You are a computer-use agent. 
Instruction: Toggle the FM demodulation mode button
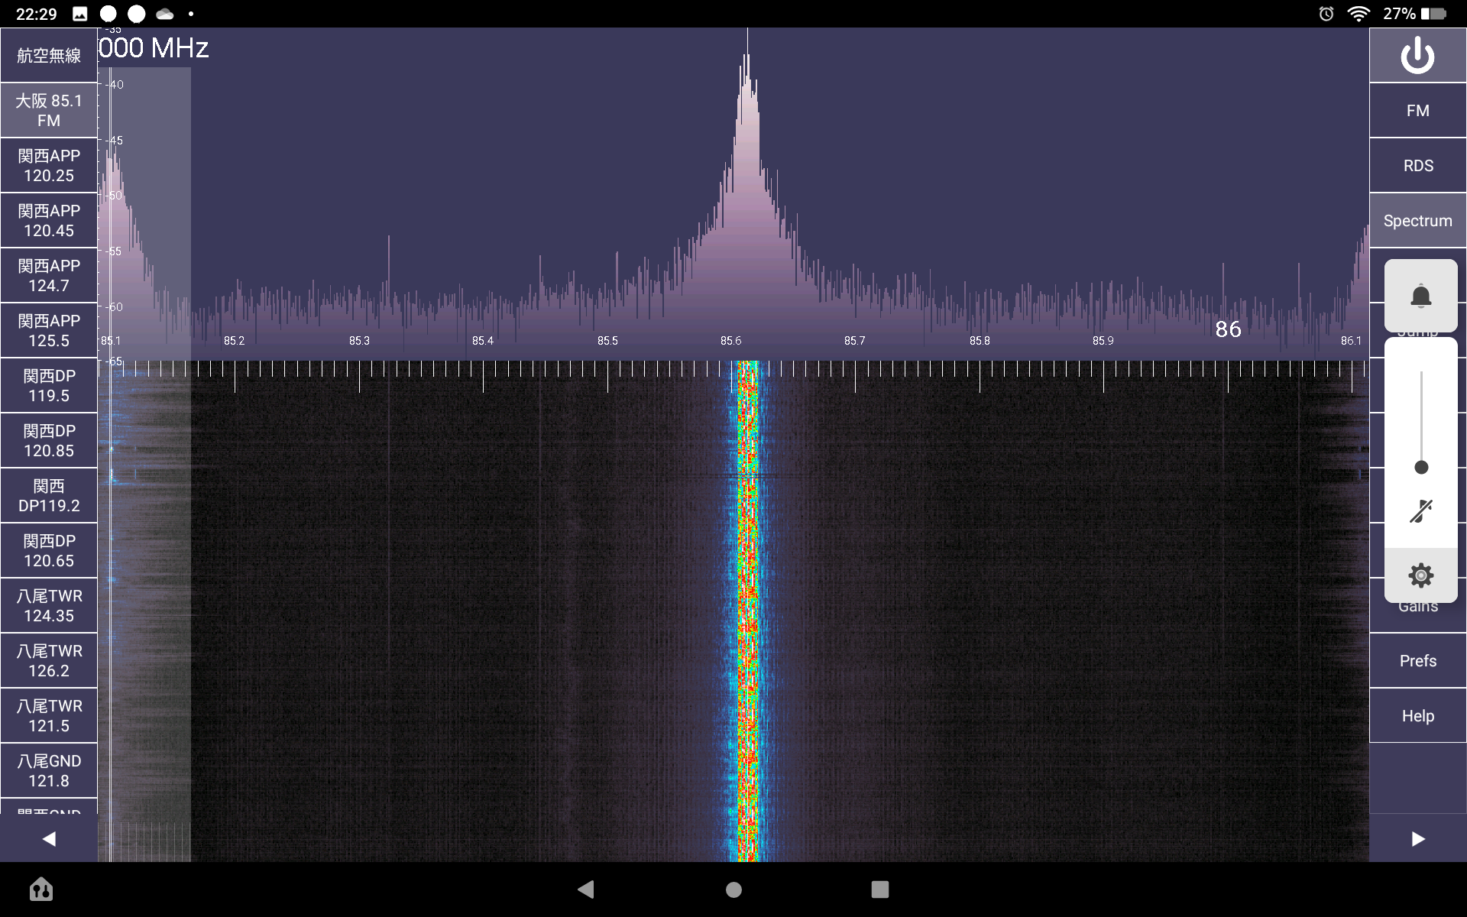click(x=1417, y=111)
